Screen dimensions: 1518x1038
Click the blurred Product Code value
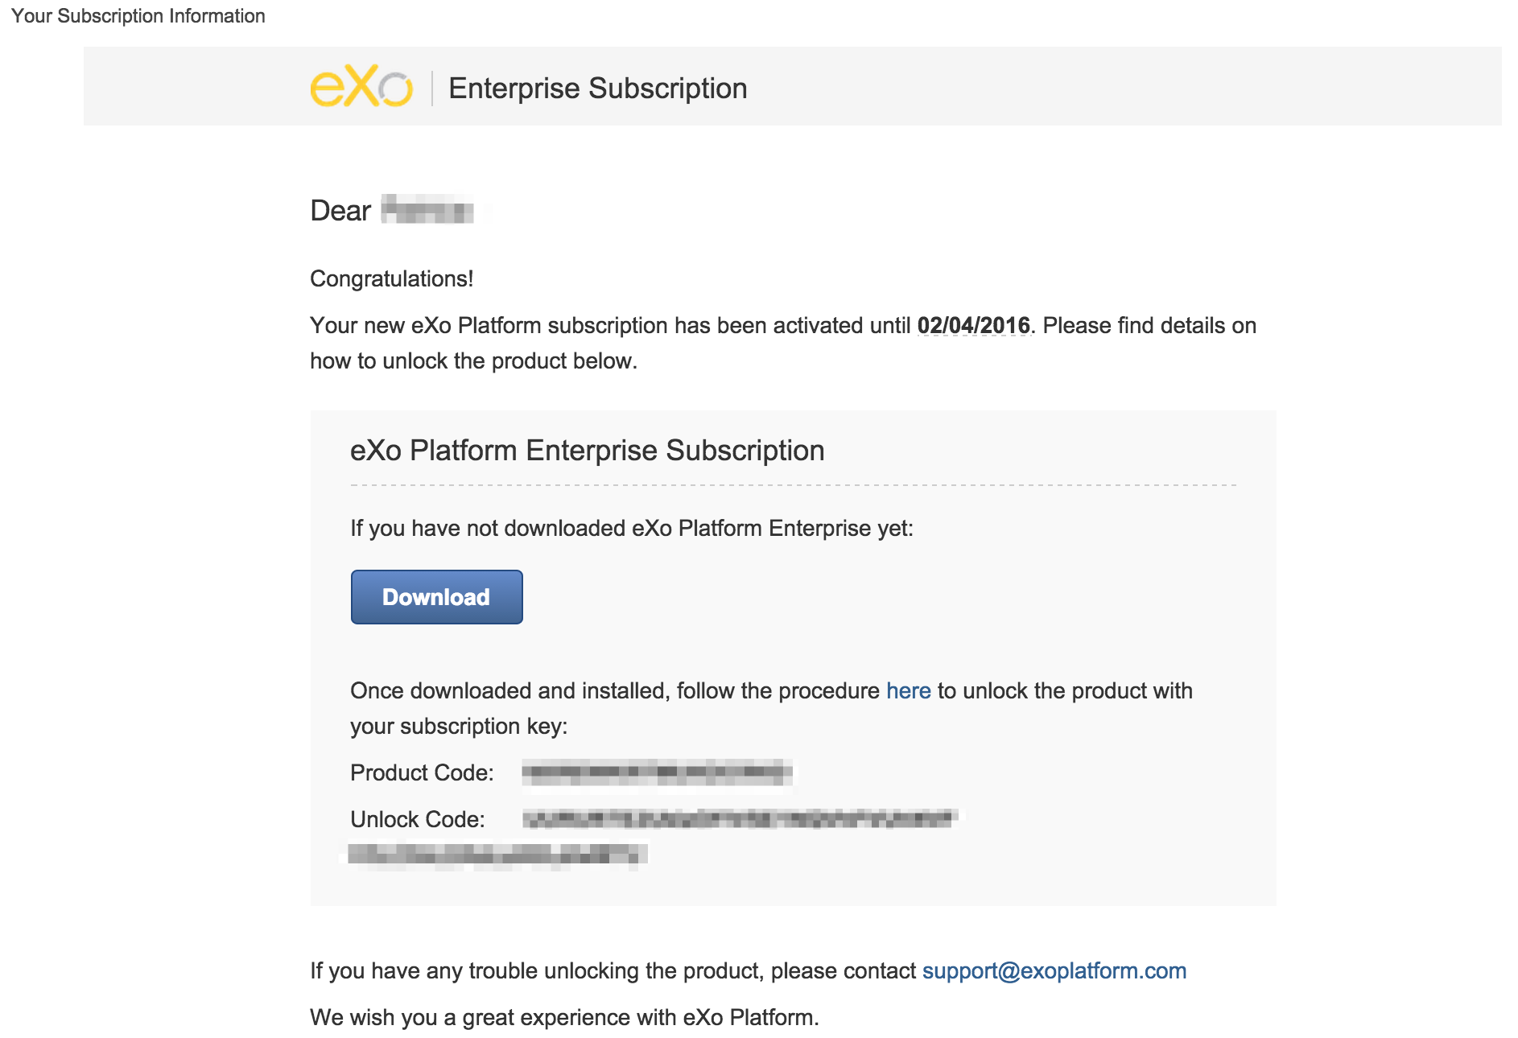point(657,773)
